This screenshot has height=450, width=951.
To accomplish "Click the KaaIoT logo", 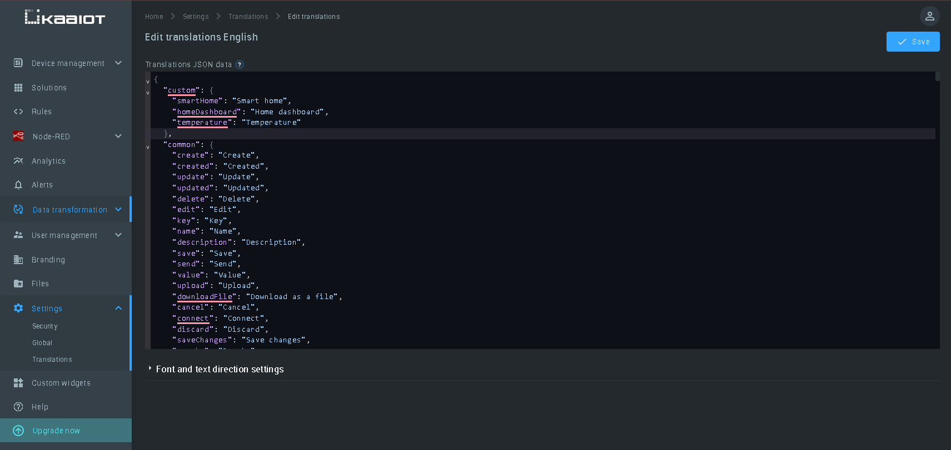I will pyautogui.click(x=65, y=17).
